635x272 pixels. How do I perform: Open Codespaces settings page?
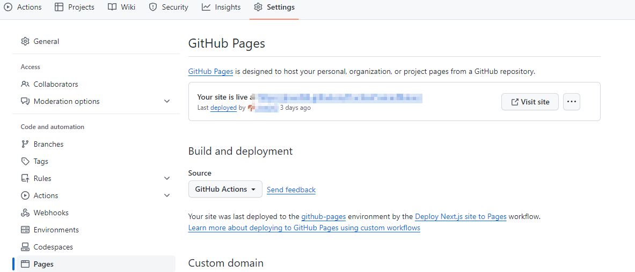pyautogui.click(x=96, y=246)
